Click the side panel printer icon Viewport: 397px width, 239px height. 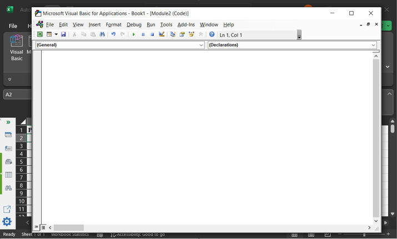click(8, 162)
